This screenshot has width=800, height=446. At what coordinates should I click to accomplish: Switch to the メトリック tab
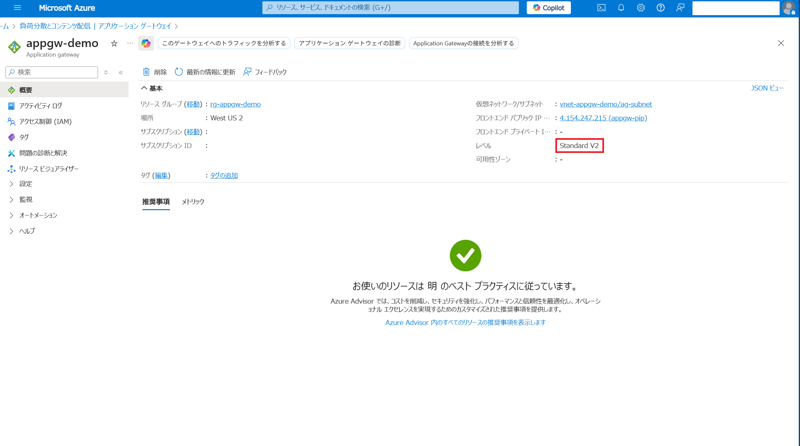pyautogui.click(x=193, y=202)
